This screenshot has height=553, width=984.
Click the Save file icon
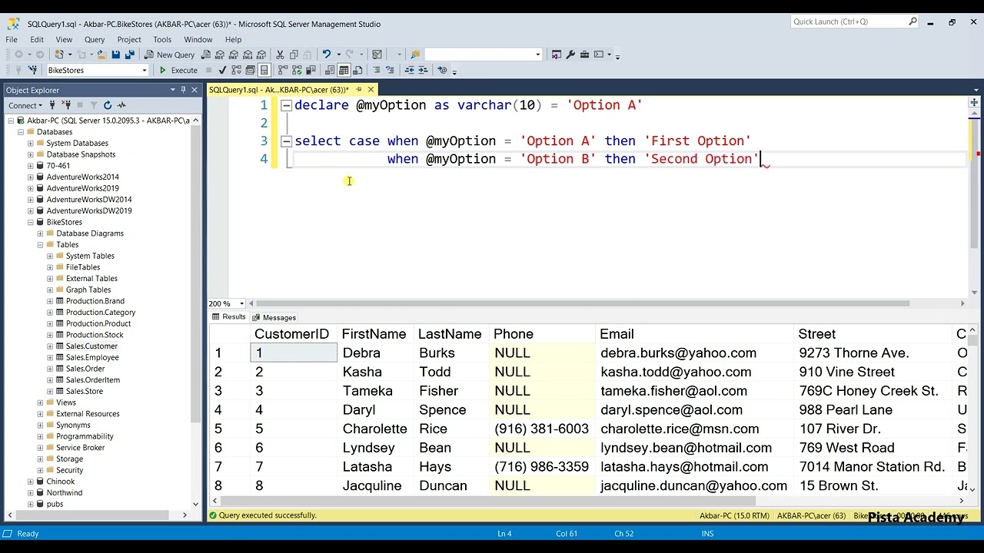click(115, 55)
